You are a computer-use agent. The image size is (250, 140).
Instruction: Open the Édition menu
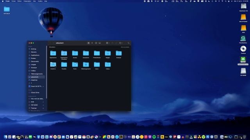tap(20, 1)
